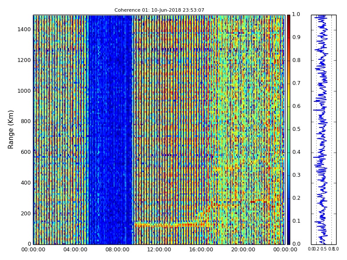This screenshot has height=260, width=347.
Task: Click the 0.9 label on the colorbar
Action: point(296,37)
